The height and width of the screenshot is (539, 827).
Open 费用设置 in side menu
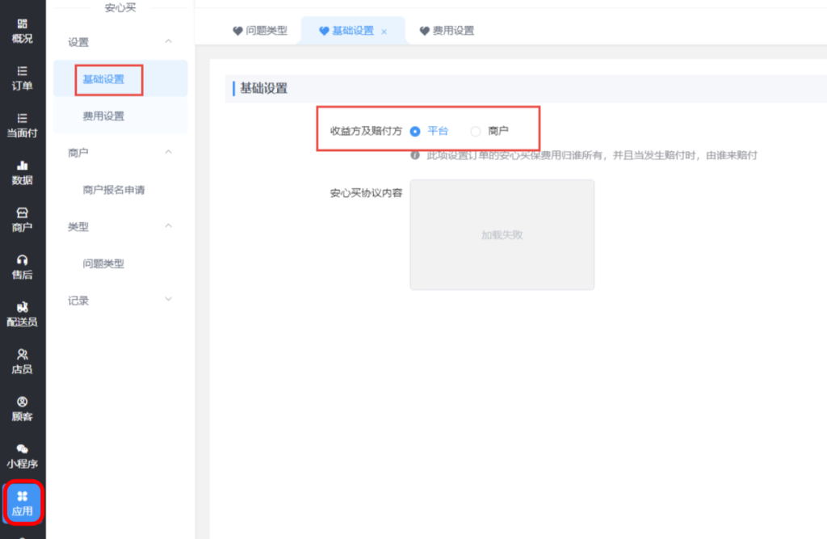[103, 116]
